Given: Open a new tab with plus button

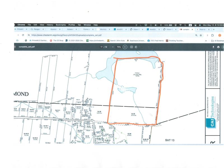Looking at the screenshot, I should coord(214,29).
